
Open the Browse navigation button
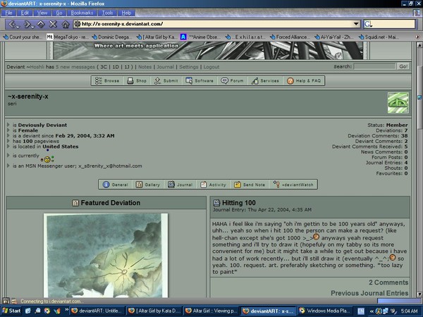point(107,80)
